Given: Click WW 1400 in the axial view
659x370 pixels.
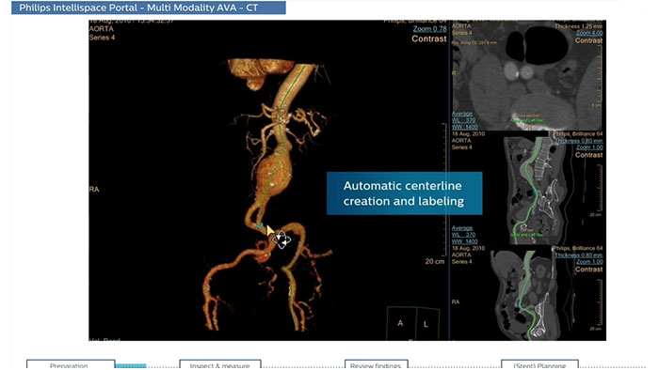Looking at the screenshot, I should click(465, 127).
